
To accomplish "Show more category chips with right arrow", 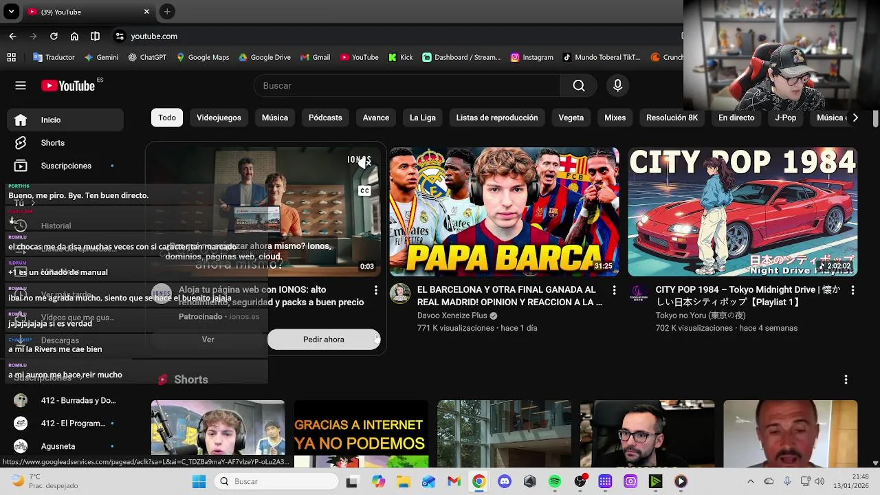I will 855,118.
